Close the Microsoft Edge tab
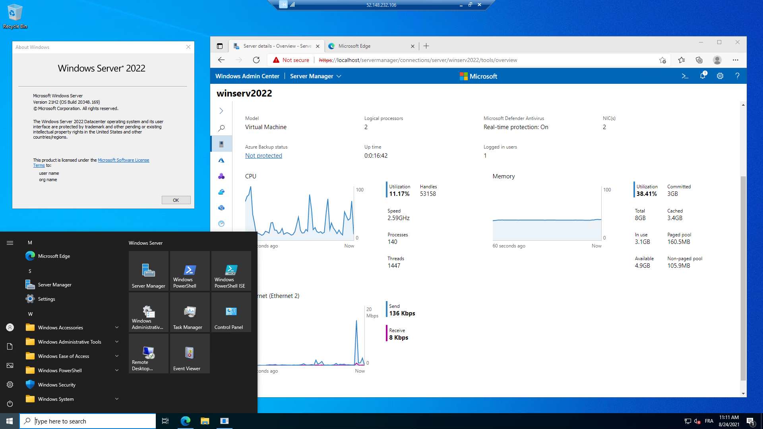Viewport: 763px width, 429px height. (412, 46)
